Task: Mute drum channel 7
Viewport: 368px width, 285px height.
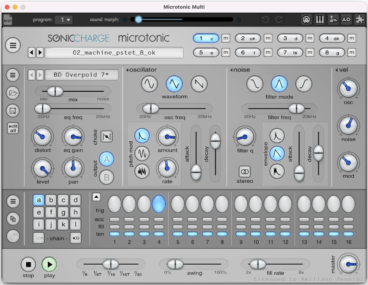Action: [310, 52]
